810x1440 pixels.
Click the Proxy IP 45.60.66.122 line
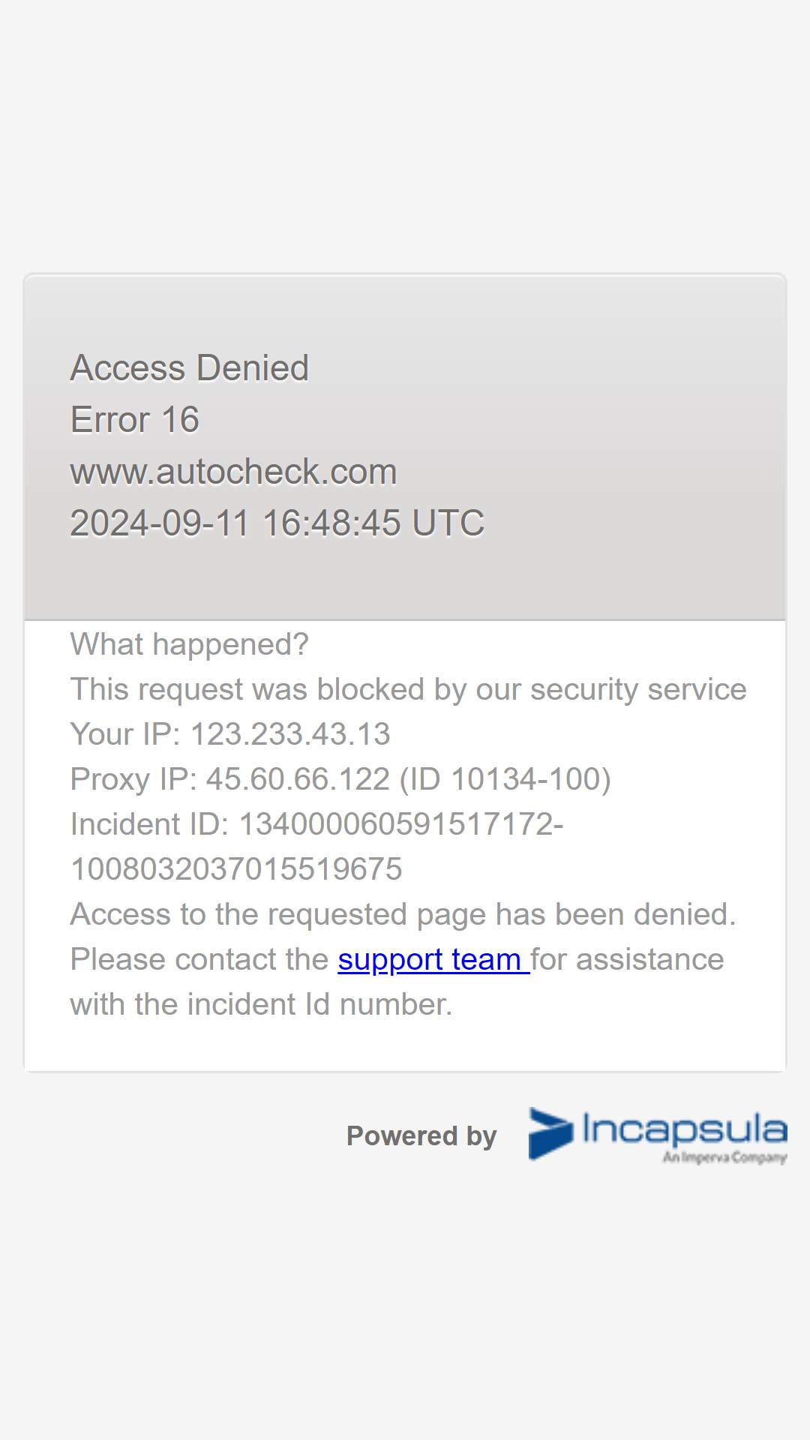[340, 779]
